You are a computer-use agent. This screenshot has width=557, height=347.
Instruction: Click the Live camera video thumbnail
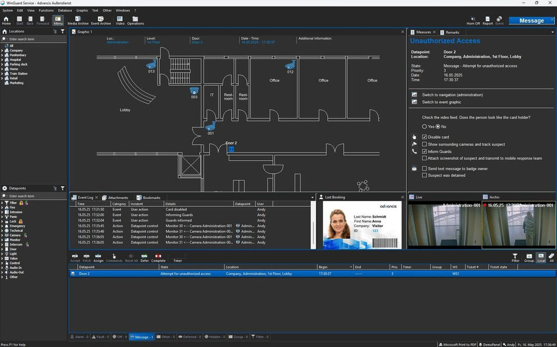(x=445, y=225)
